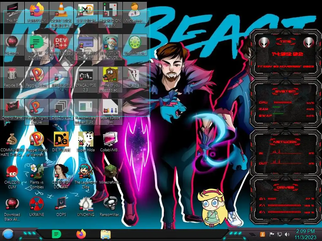Click the taskbar clock showing 2:09 PM
This screenshot has width=322, height=241.
click(x=305, y=234)
